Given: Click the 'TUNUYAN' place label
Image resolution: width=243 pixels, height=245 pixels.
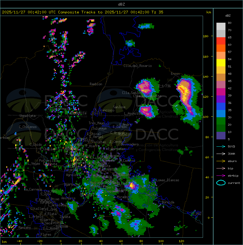Looking at the screenshot, I should pos(62,227).
